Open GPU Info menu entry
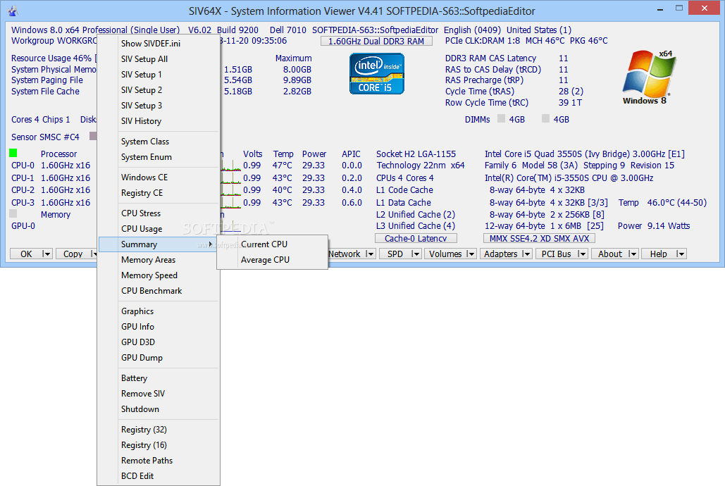The image size is (725, 486). 159,327
